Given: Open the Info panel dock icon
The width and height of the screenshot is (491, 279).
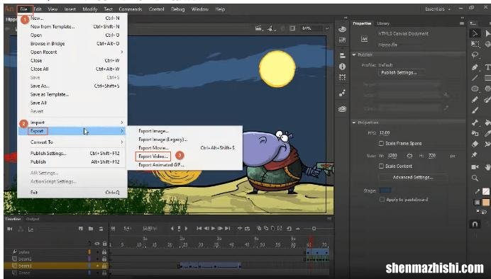Looking at the screenshot, I should click(x=342, y=67).
